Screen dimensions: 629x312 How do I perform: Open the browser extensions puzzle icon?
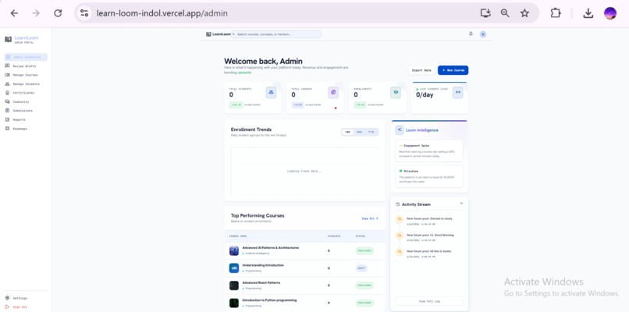(x=555, y=13)
